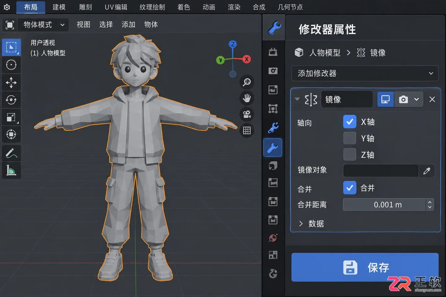Image resolution: width=446 pixels, height=297 pixels.
Task: Expand the 数据 section
Action: point(311,224)
